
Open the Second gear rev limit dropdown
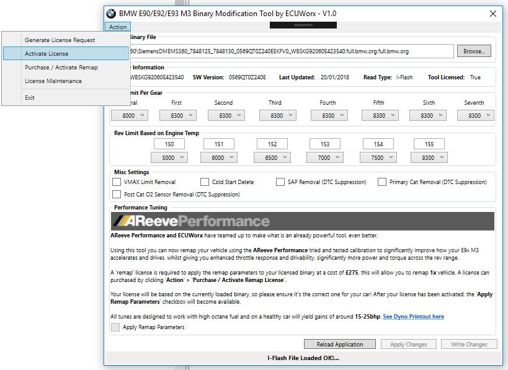pyautogui.click(x=226, y=115)
